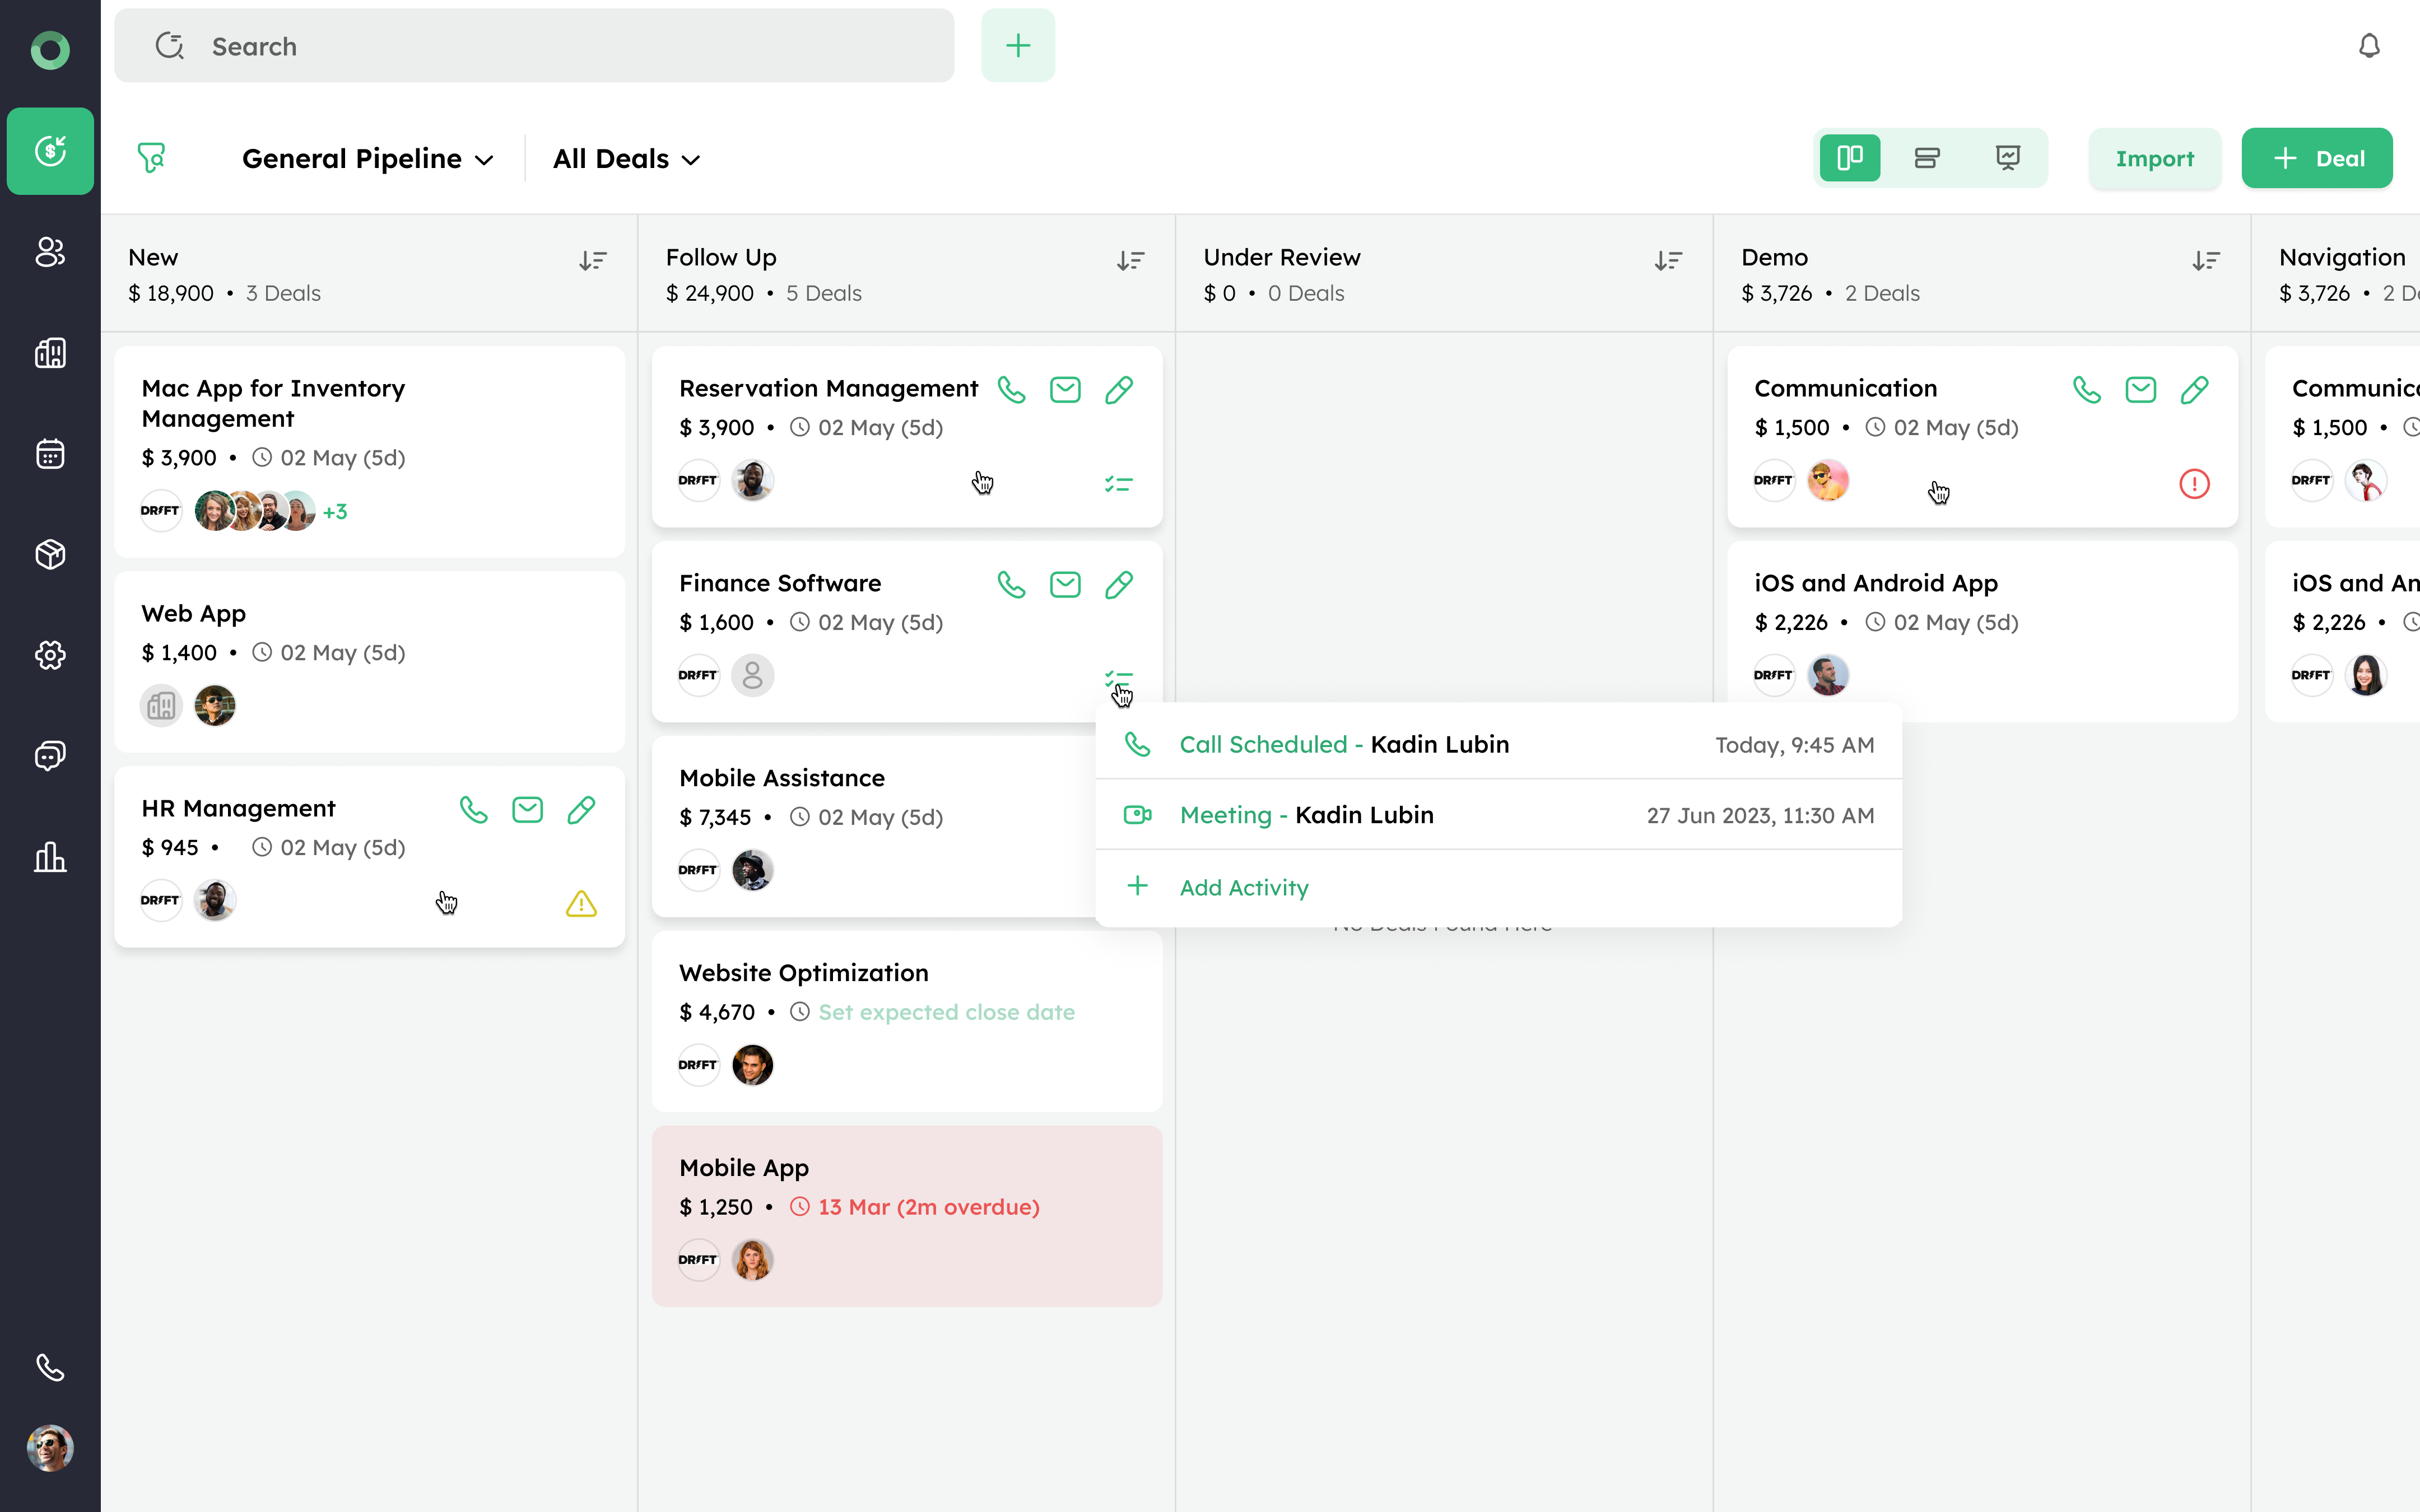Open sort options for Follow Up column
This screenshot has width=2420, height=1512.
[1130, 261]
